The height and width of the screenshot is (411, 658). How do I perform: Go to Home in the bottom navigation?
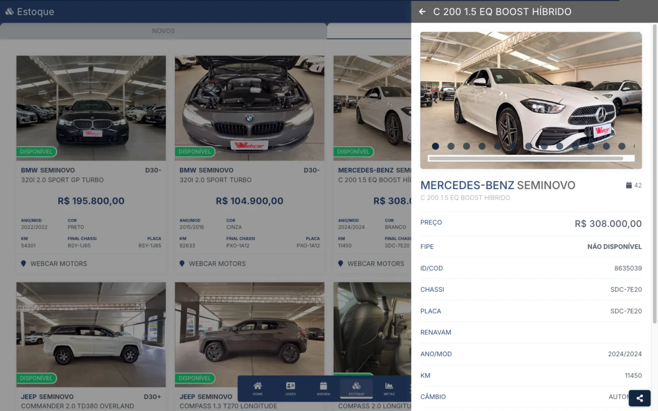(257, 388)
